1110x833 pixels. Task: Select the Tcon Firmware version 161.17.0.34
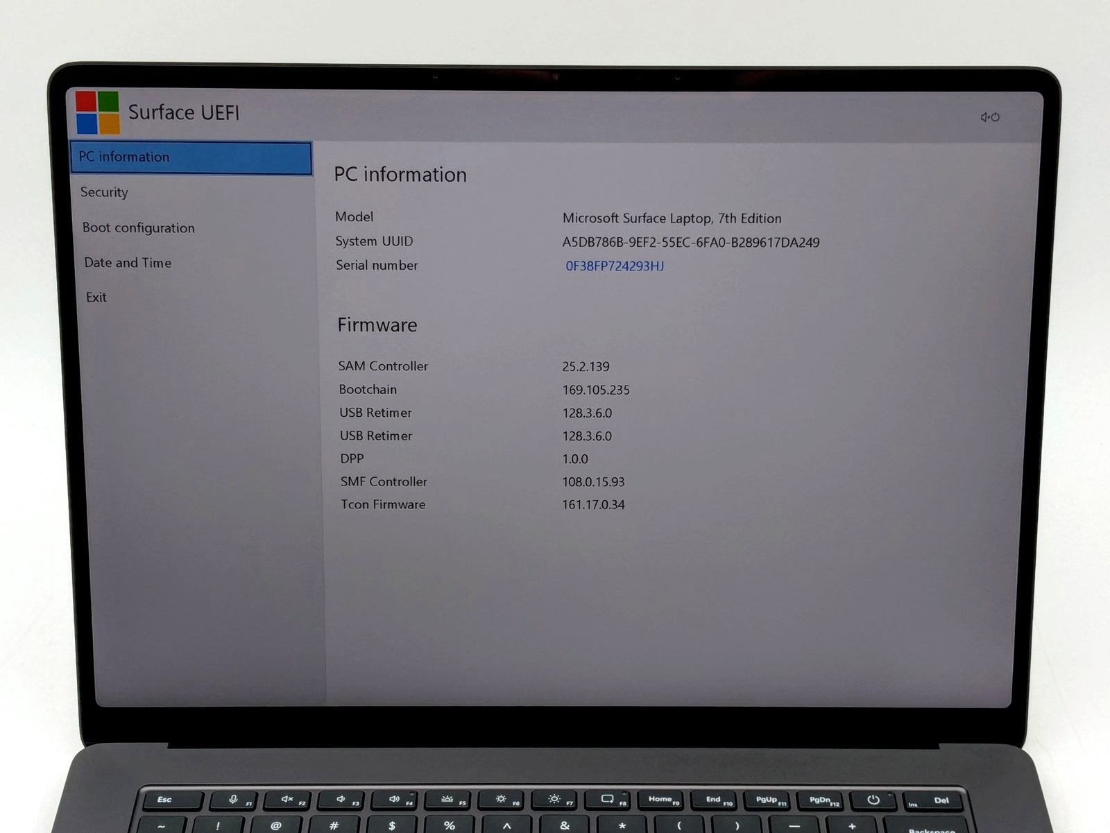click(593, 505)
